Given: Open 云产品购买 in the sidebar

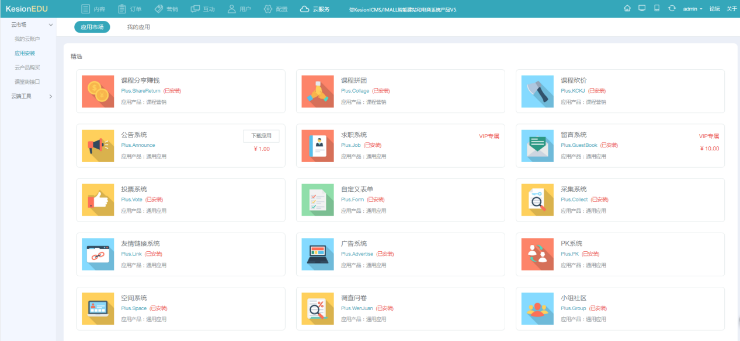Looking at the screenshot, I should pos(27,68).
